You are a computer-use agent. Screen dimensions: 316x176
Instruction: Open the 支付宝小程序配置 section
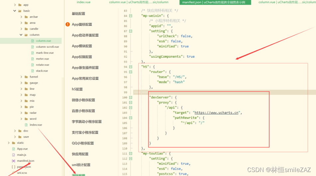(85, 133)
